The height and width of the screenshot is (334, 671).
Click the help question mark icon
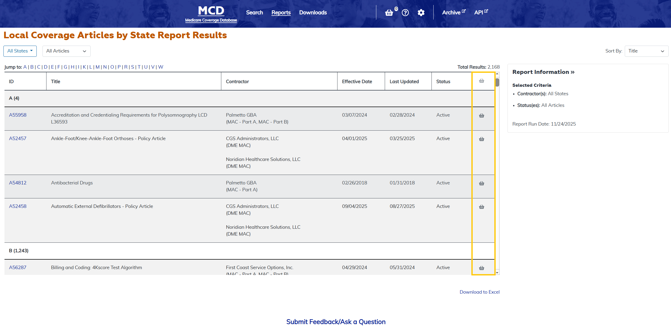[405, 13]
